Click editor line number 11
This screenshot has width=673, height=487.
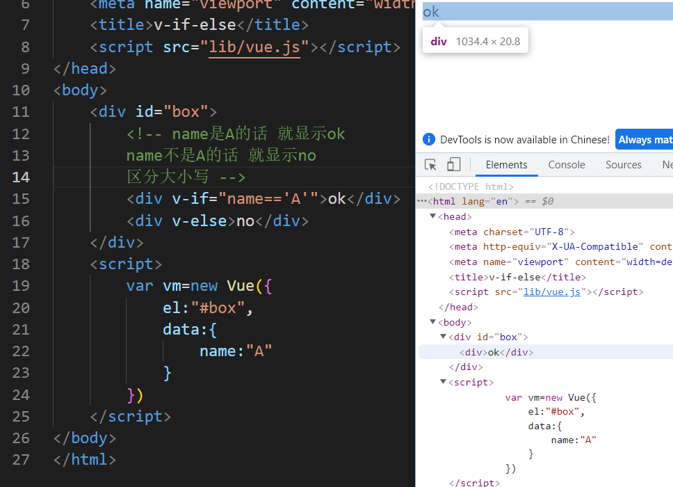21,112
